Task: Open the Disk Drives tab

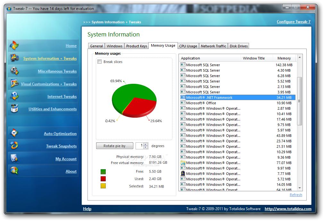Action: (239, 46)
